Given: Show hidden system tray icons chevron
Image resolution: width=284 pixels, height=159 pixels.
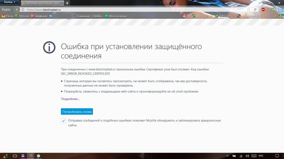Looking at the screenshot, I should [x=227, y=156].
